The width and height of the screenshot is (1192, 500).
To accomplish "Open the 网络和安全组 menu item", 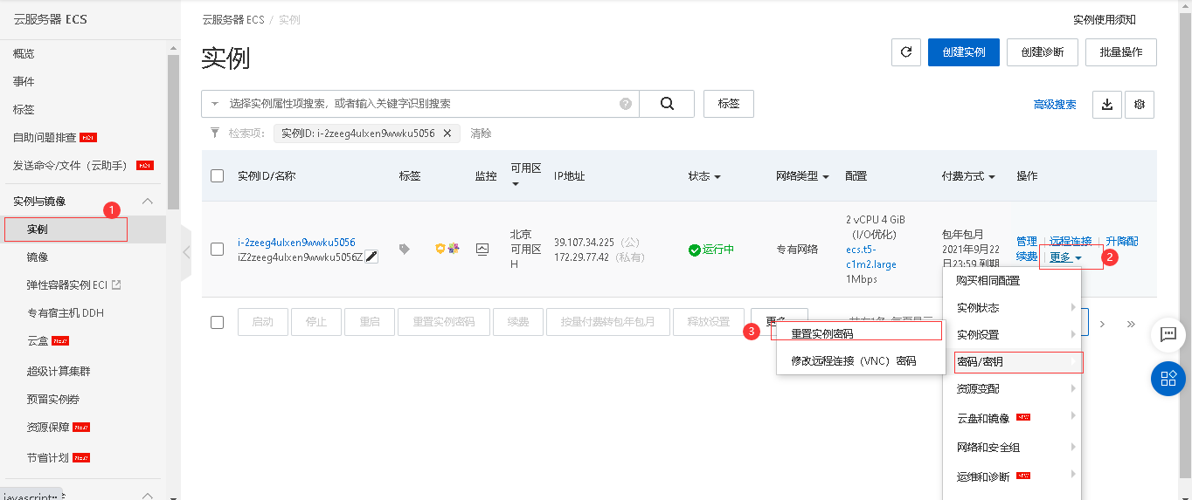I will tap(1013, 448).
